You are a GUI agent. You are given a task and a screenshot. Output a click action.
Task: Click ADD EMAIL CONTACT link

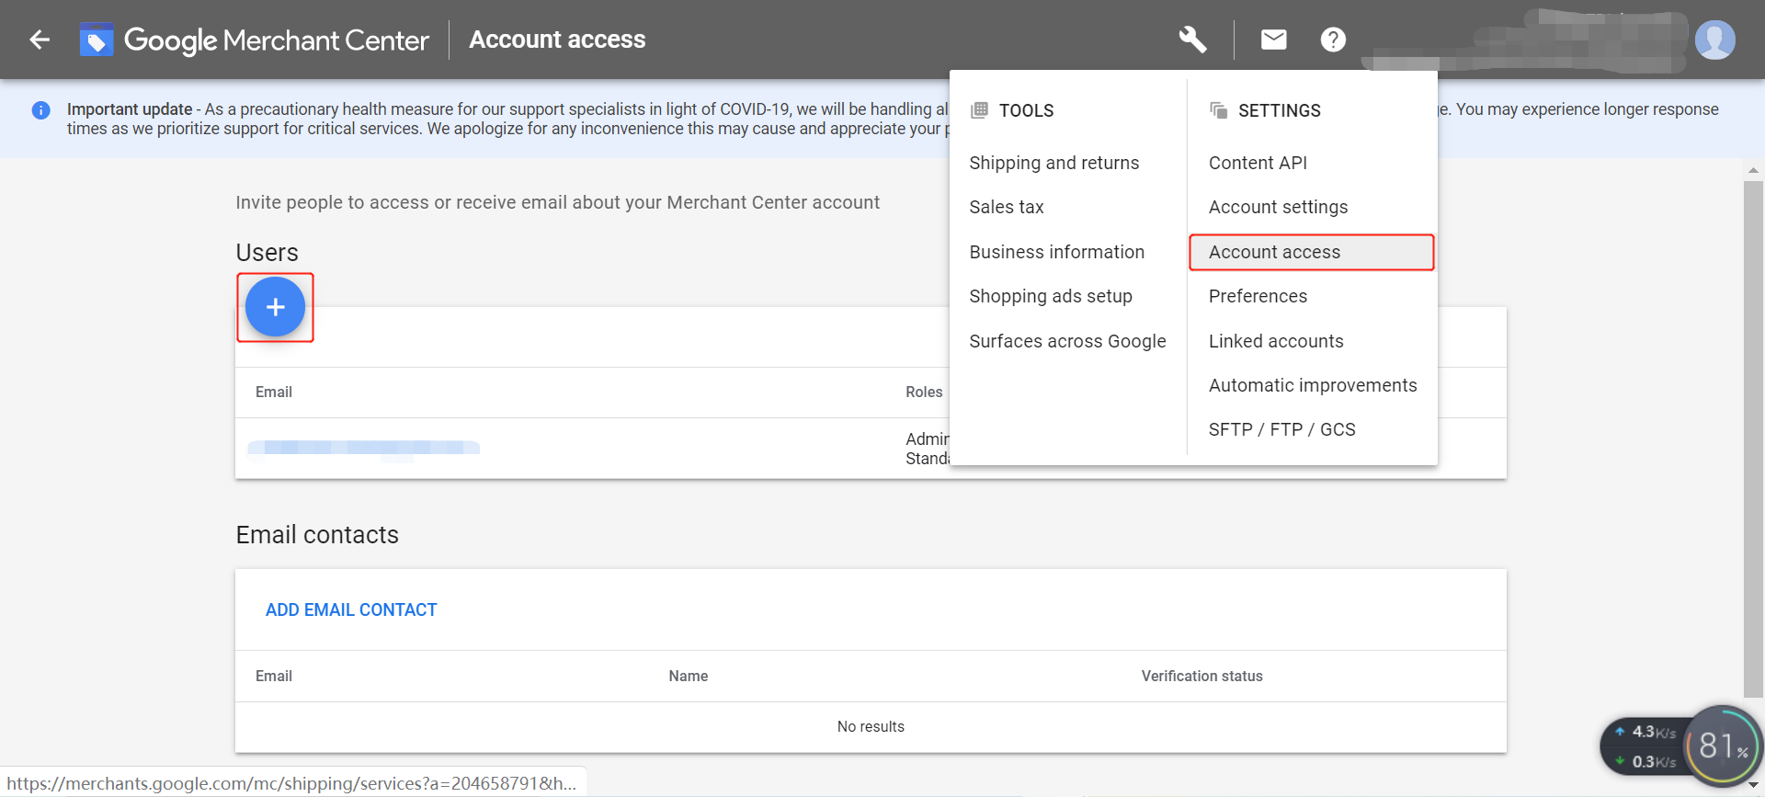(351, 609)
